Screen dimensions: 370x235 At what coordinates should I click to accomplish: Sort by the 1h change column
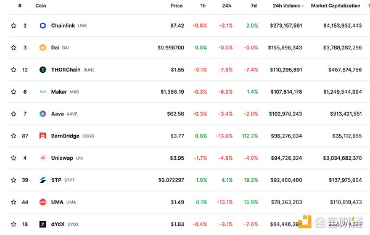pyautogui.click(x=203, y=6)
